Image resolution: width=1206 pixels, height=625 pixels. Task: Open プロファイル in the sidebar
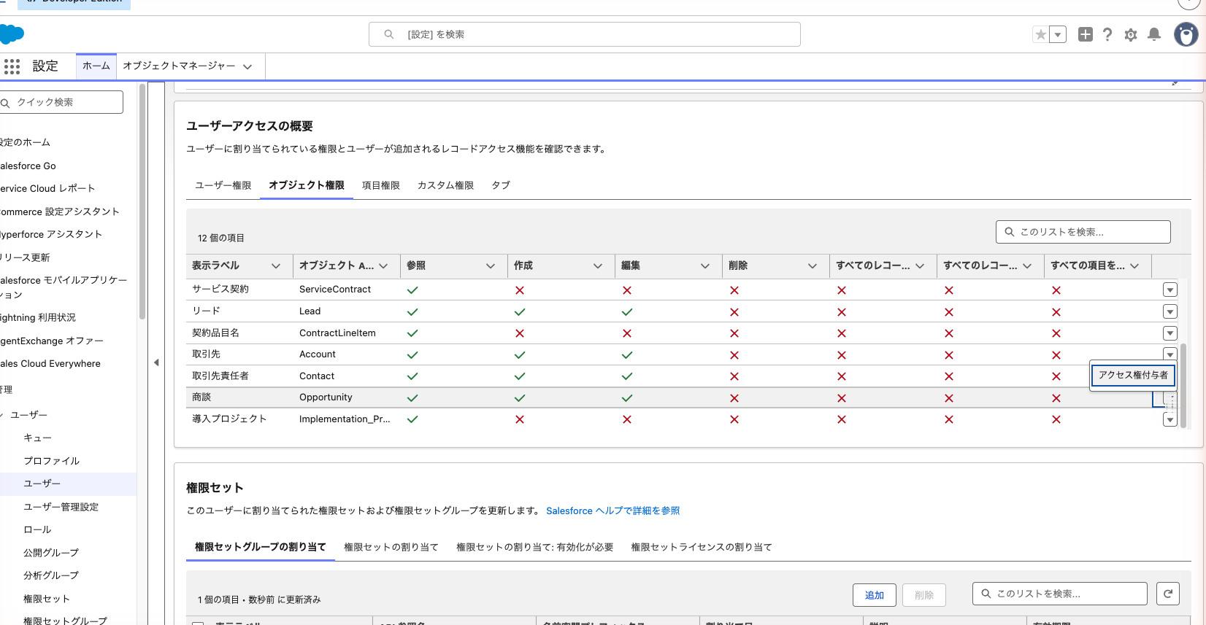point(51,461)
